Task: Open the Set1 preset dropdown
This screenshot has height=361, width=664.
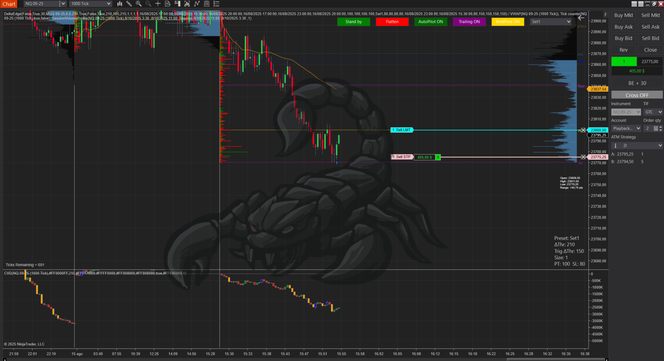Action: pyautogui.click(x=551, y=21)
